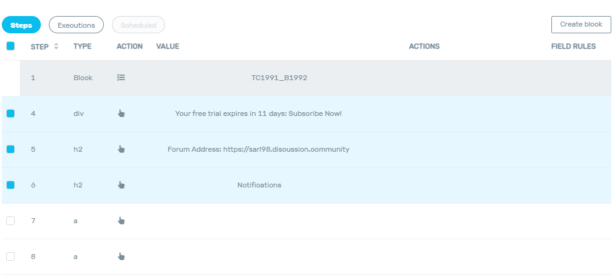Click the hand pointer icon in step 4

(121, 113)
